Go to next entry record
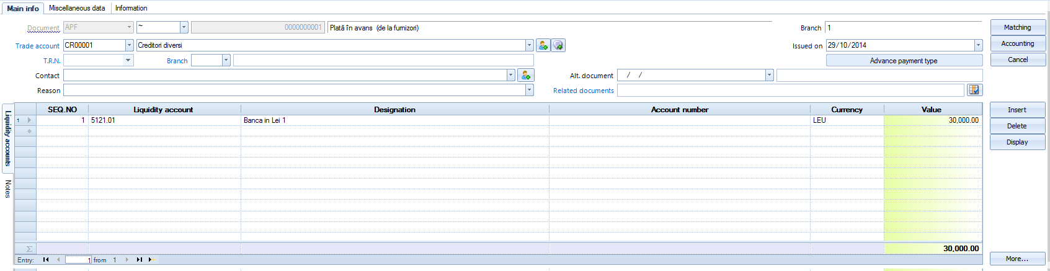 tap(127, 260)
